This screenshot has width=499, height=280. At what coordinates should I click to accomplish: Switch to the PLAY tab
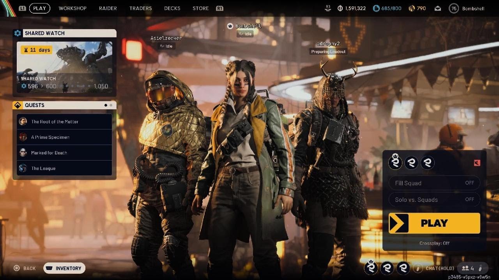(x=40, y=8)
